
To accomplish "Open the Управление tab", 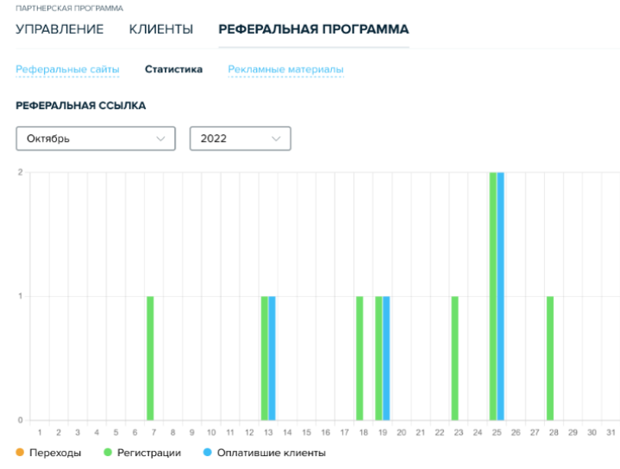I will (x=59, y=29).
